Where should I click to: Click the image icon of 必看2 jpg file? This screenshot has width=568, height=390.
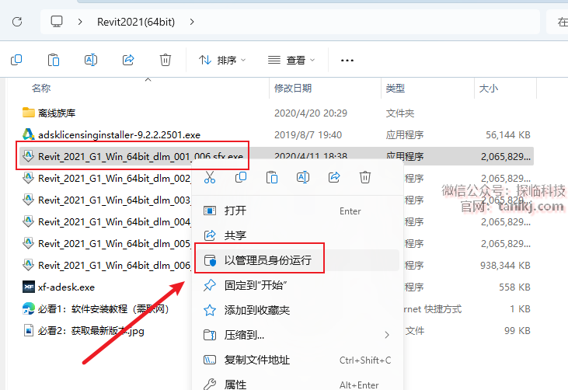coord(28,330)
